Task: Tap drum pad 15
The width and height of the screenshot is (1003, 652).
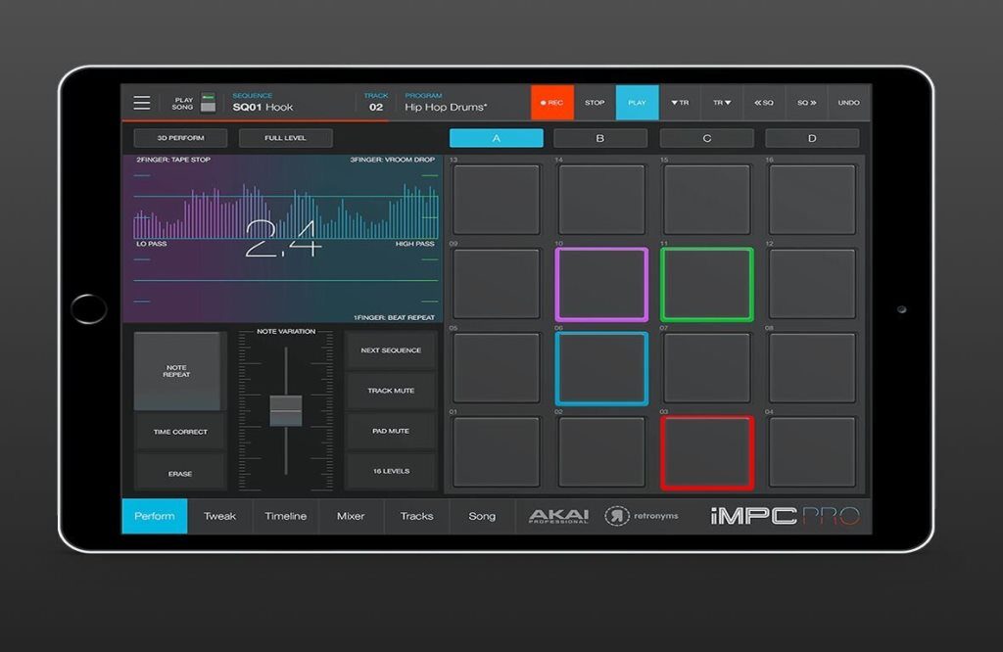Action: 707,200
